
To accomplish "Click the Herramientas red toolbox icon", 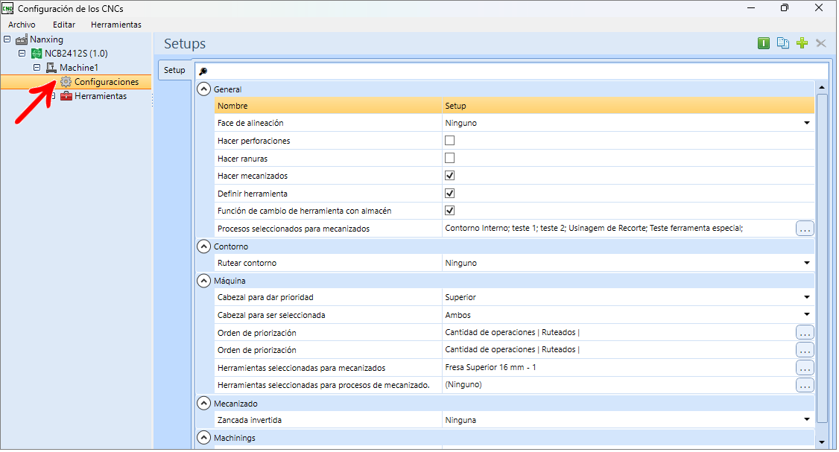I will (66, 96).
